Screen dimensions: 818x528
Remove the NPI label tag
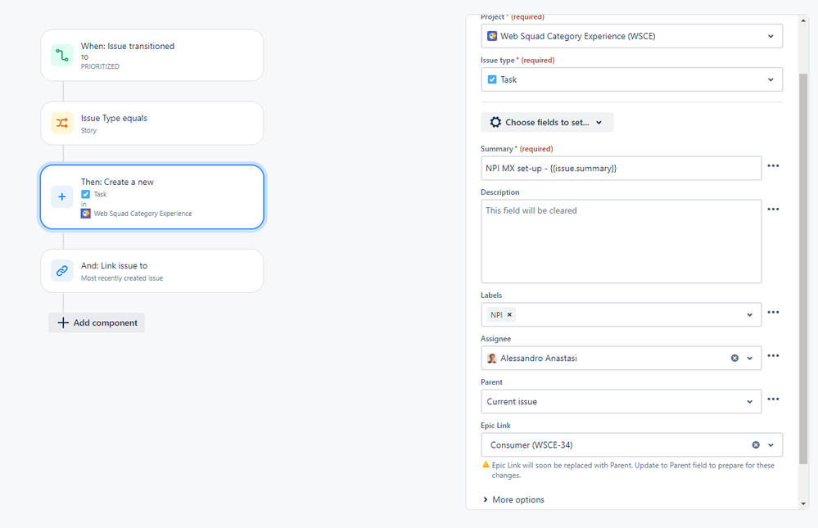click(509, 314)
